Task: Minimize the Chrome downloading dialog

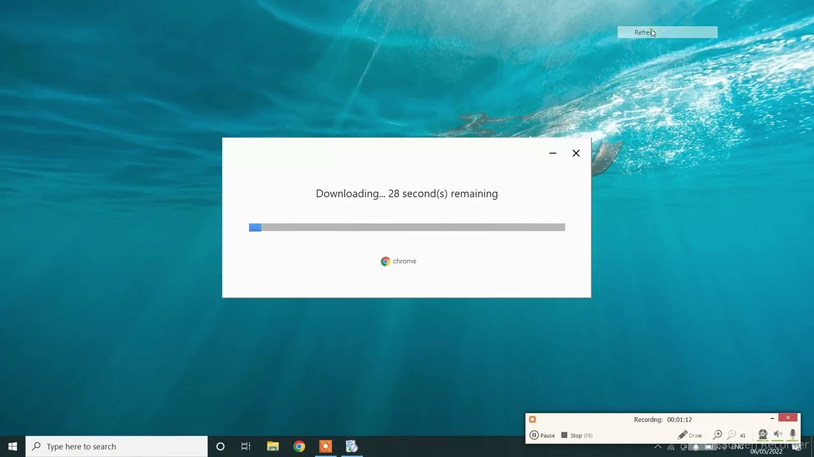Action: coord(553,153)
